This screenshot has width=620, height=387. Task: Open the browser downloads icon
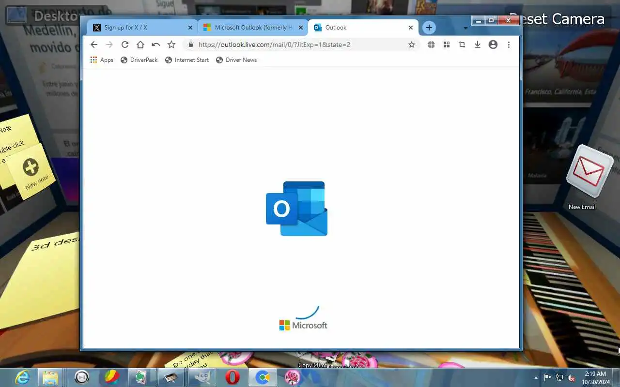478,45
